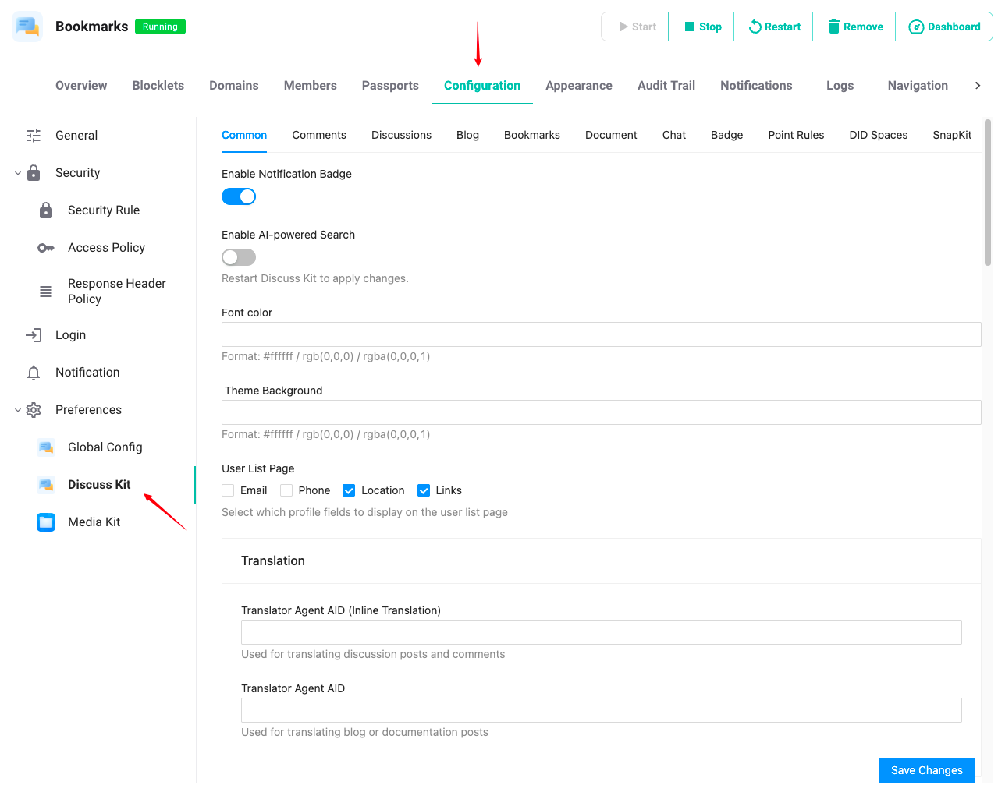Click the Response Header Policy list icon

(x=46, y=292)
